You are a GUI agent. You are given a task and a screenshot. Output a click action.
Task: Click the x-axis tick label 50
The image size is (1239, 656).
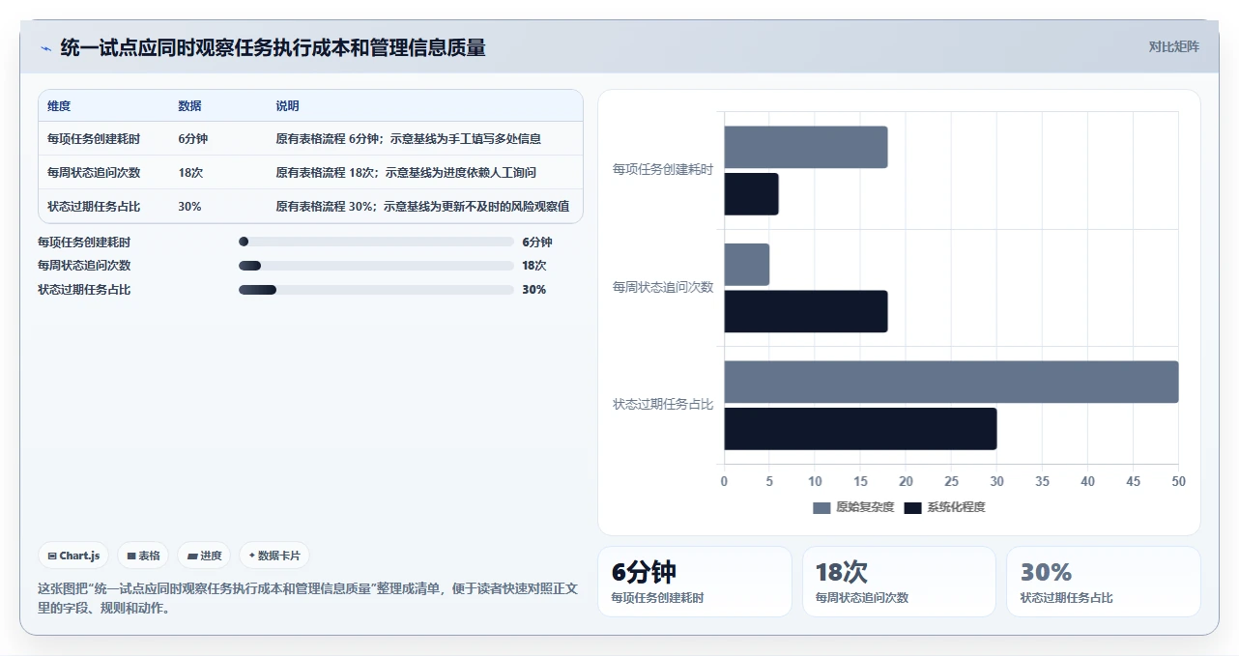pyautogui.click(x=1178, y=481)
